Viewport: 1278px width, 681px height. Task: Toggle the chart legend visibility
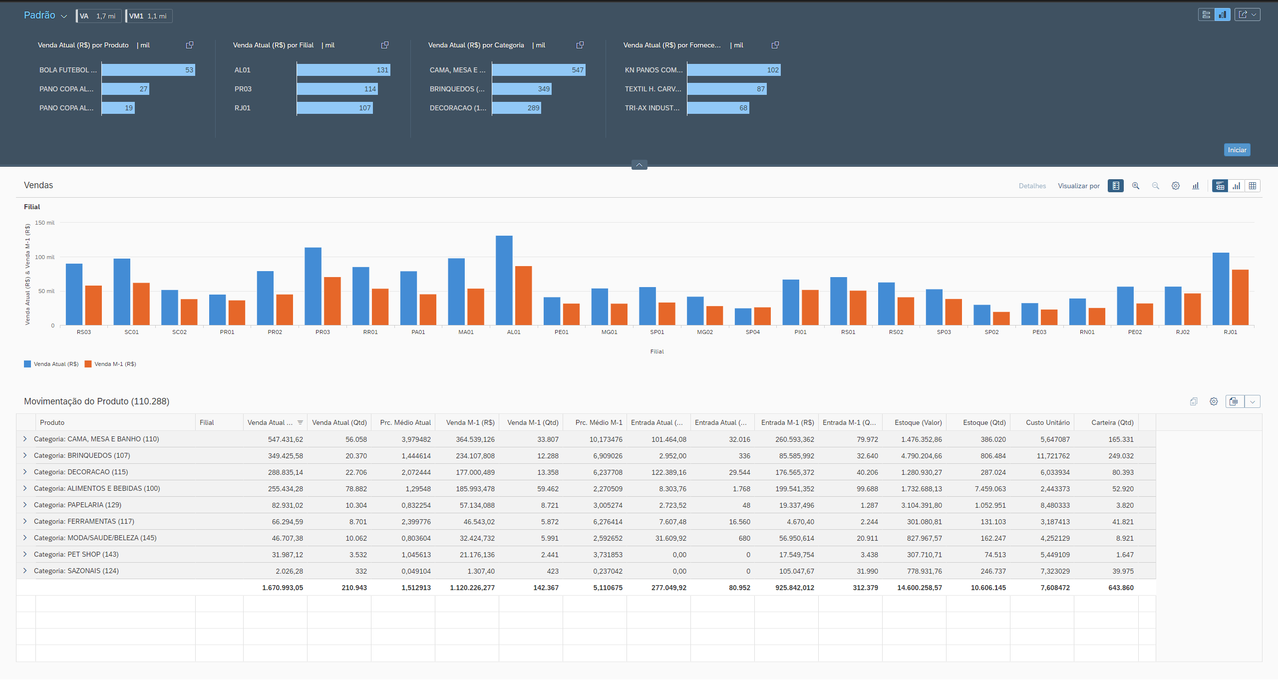pyautogui.click(x=1115, y=186)
